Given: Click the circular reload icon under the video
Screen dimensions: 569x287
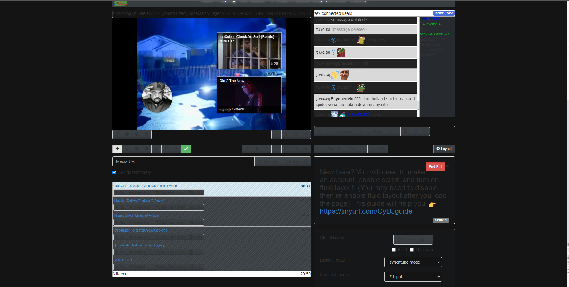Looking at the screenshot, I should point(296,134).
